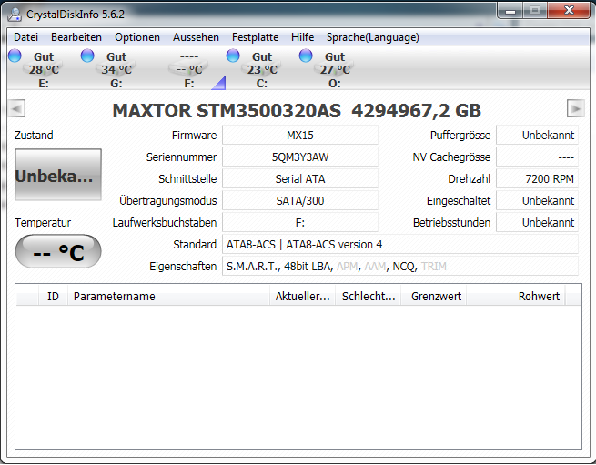Click the CrystalDiskInfo title bar icon

coord(15,14)
